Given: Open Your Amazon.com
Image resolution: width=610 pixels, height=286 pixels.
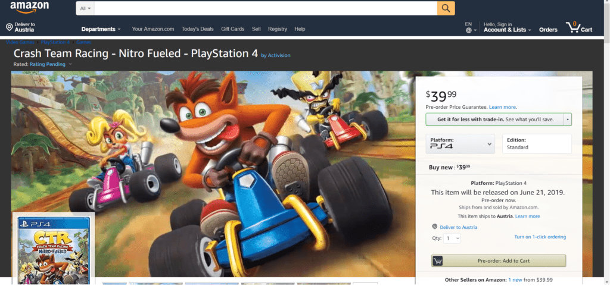Looking at the screenshot, I should pyautogui.click(x=153, y=29).
